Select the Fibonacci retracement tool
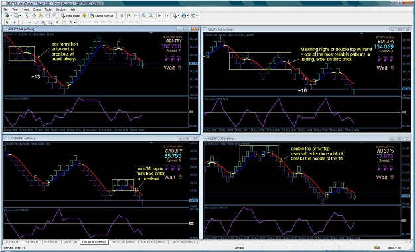The height and width of the screenshot is (252, 415). click(x=50, y=22)
